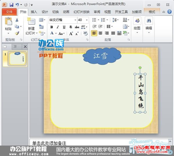Select slide 1 thumbnail in the panel
Viewport: 174px width, 156px height.
(x=18, y=59)
